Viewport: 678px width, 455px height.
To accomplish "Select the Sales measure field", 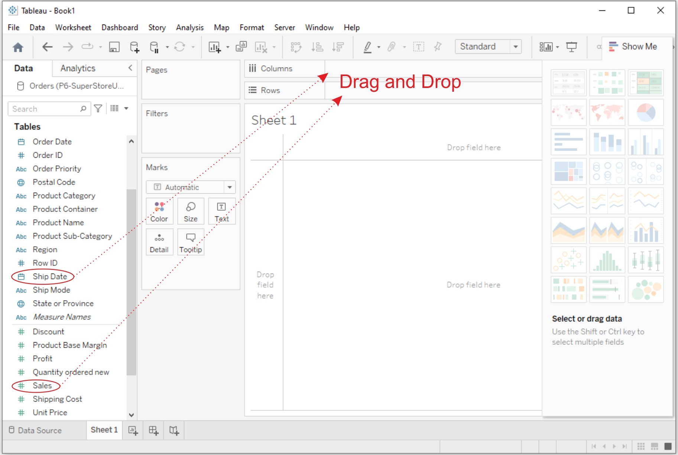I will (x=42, y=386).
